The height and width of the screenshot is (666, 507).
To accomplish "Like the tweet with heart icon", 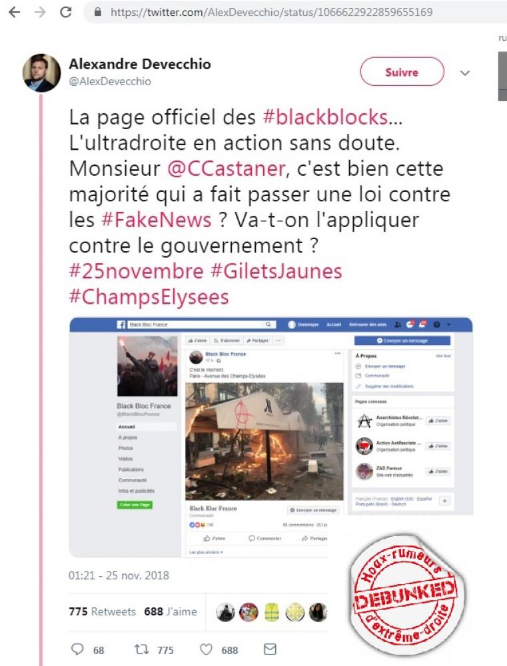I will click(x=206, y=649).
